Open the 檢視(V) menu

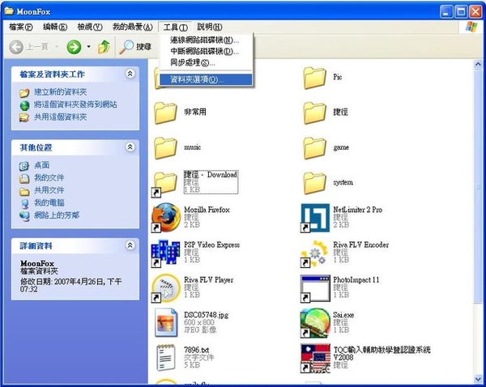[90, 27]
